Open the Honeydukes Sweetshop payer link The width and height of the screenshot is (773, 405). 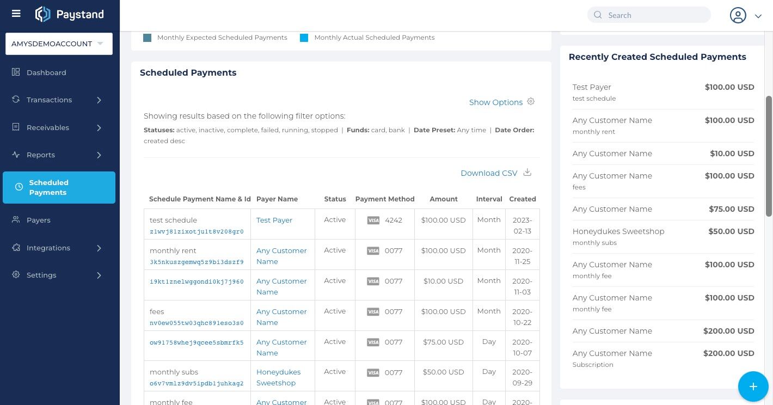coord(278,377)
